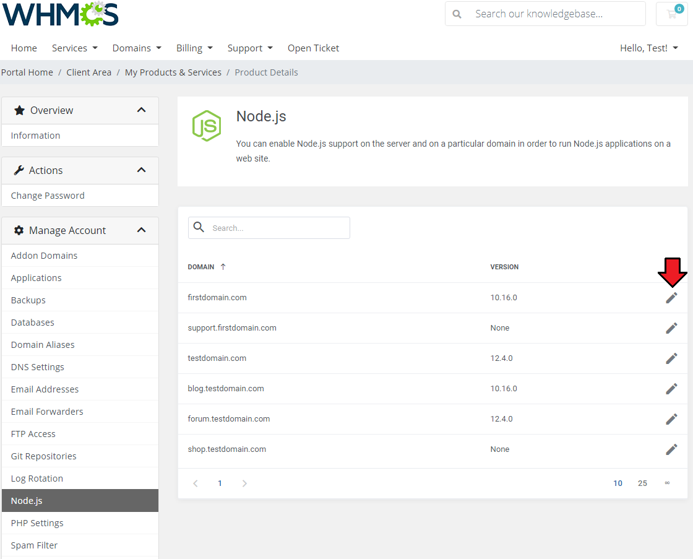This screenshot has width=693, height=559.
Task: Click Open Ticket in the navbar
Action: click(x=313, y=48)
